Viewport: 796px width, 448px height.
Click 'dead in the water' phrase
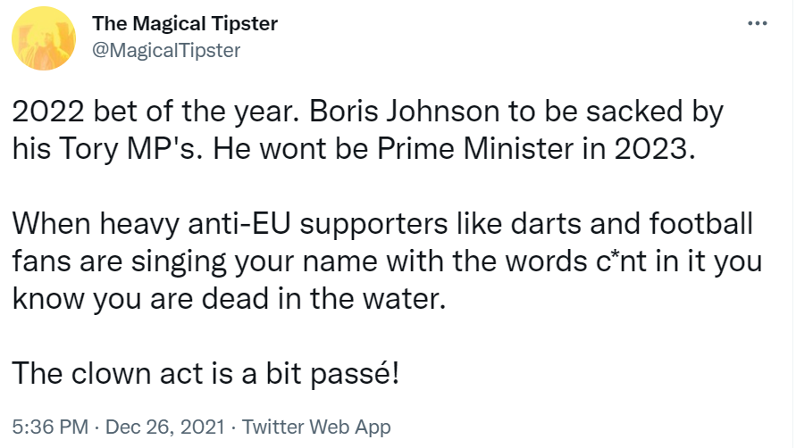[x=323, y=298]
